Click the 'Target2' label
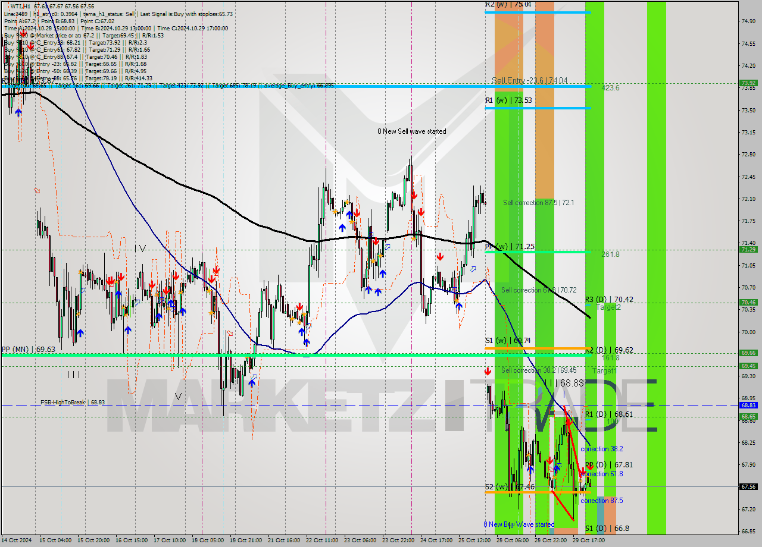This screenshot has width=762, height=547. pyautogui.click(x=608, y=307)
